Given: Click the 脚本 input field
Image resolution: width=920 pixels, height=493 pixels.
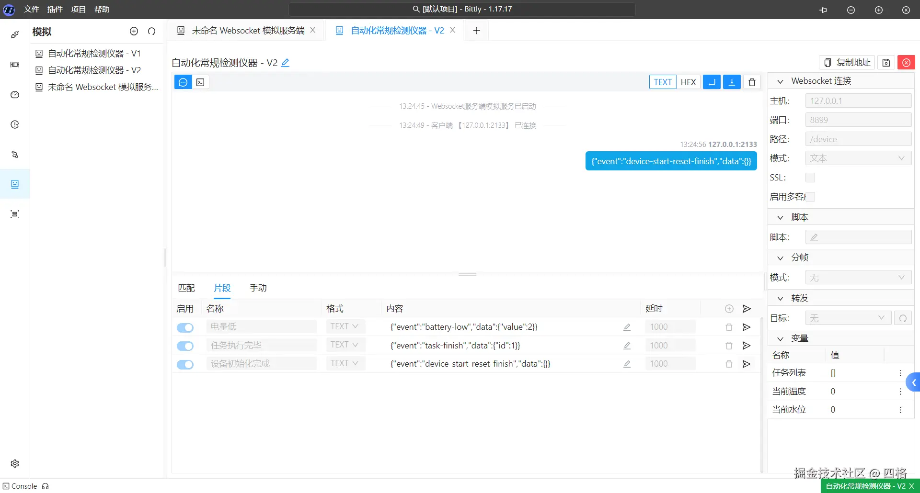Looking at the screenshot, I should (858, 237).
